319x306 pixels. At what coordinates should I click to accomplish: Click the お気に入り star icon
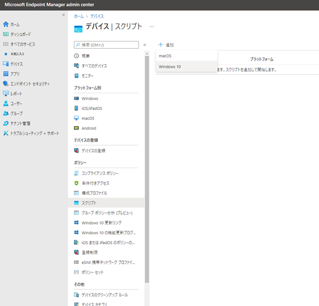click(x=6, y=54)
